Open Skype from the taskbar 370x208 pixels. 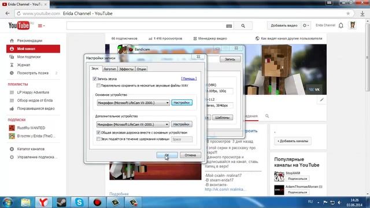79,202
